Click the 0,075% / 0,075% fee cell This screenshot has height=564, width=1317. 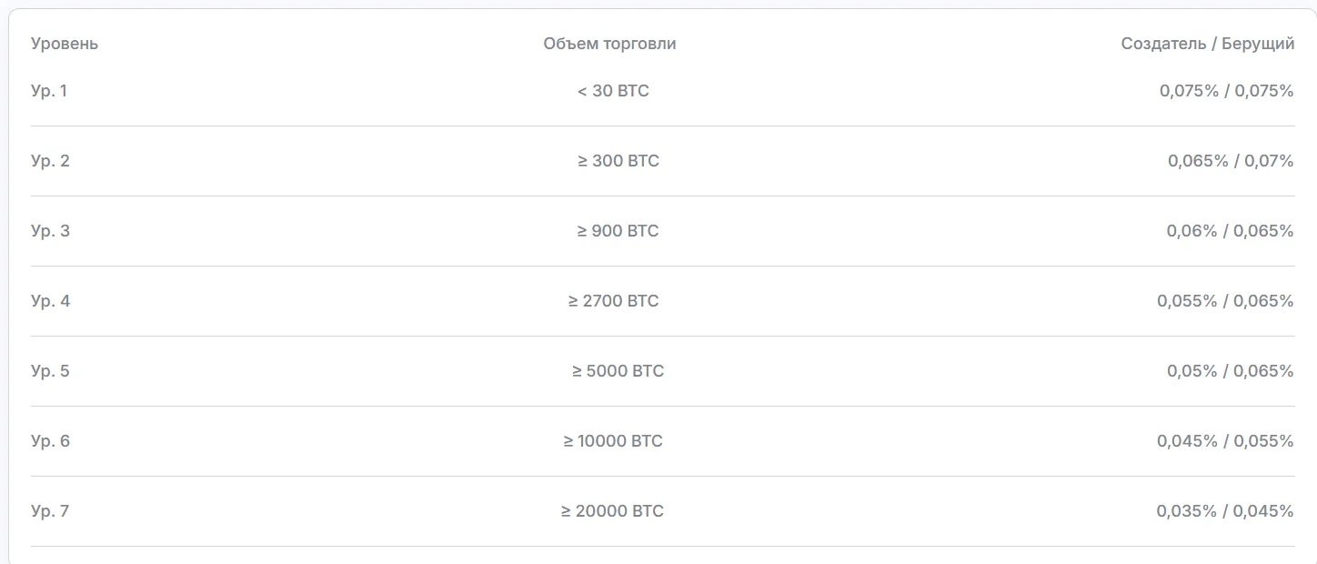point(1226,91)
